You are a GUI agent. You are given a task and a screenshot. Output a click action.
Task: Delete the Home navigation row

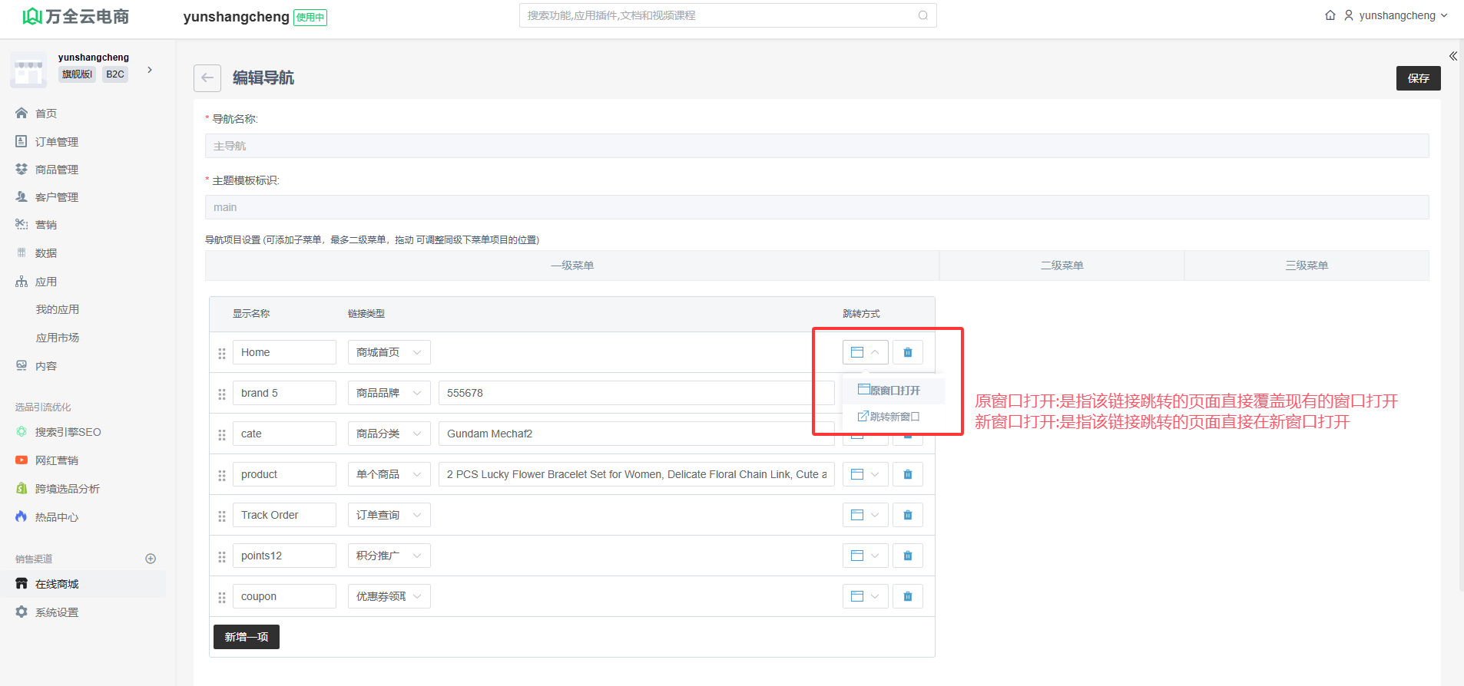pyautogui.click(x=907, y=352)
